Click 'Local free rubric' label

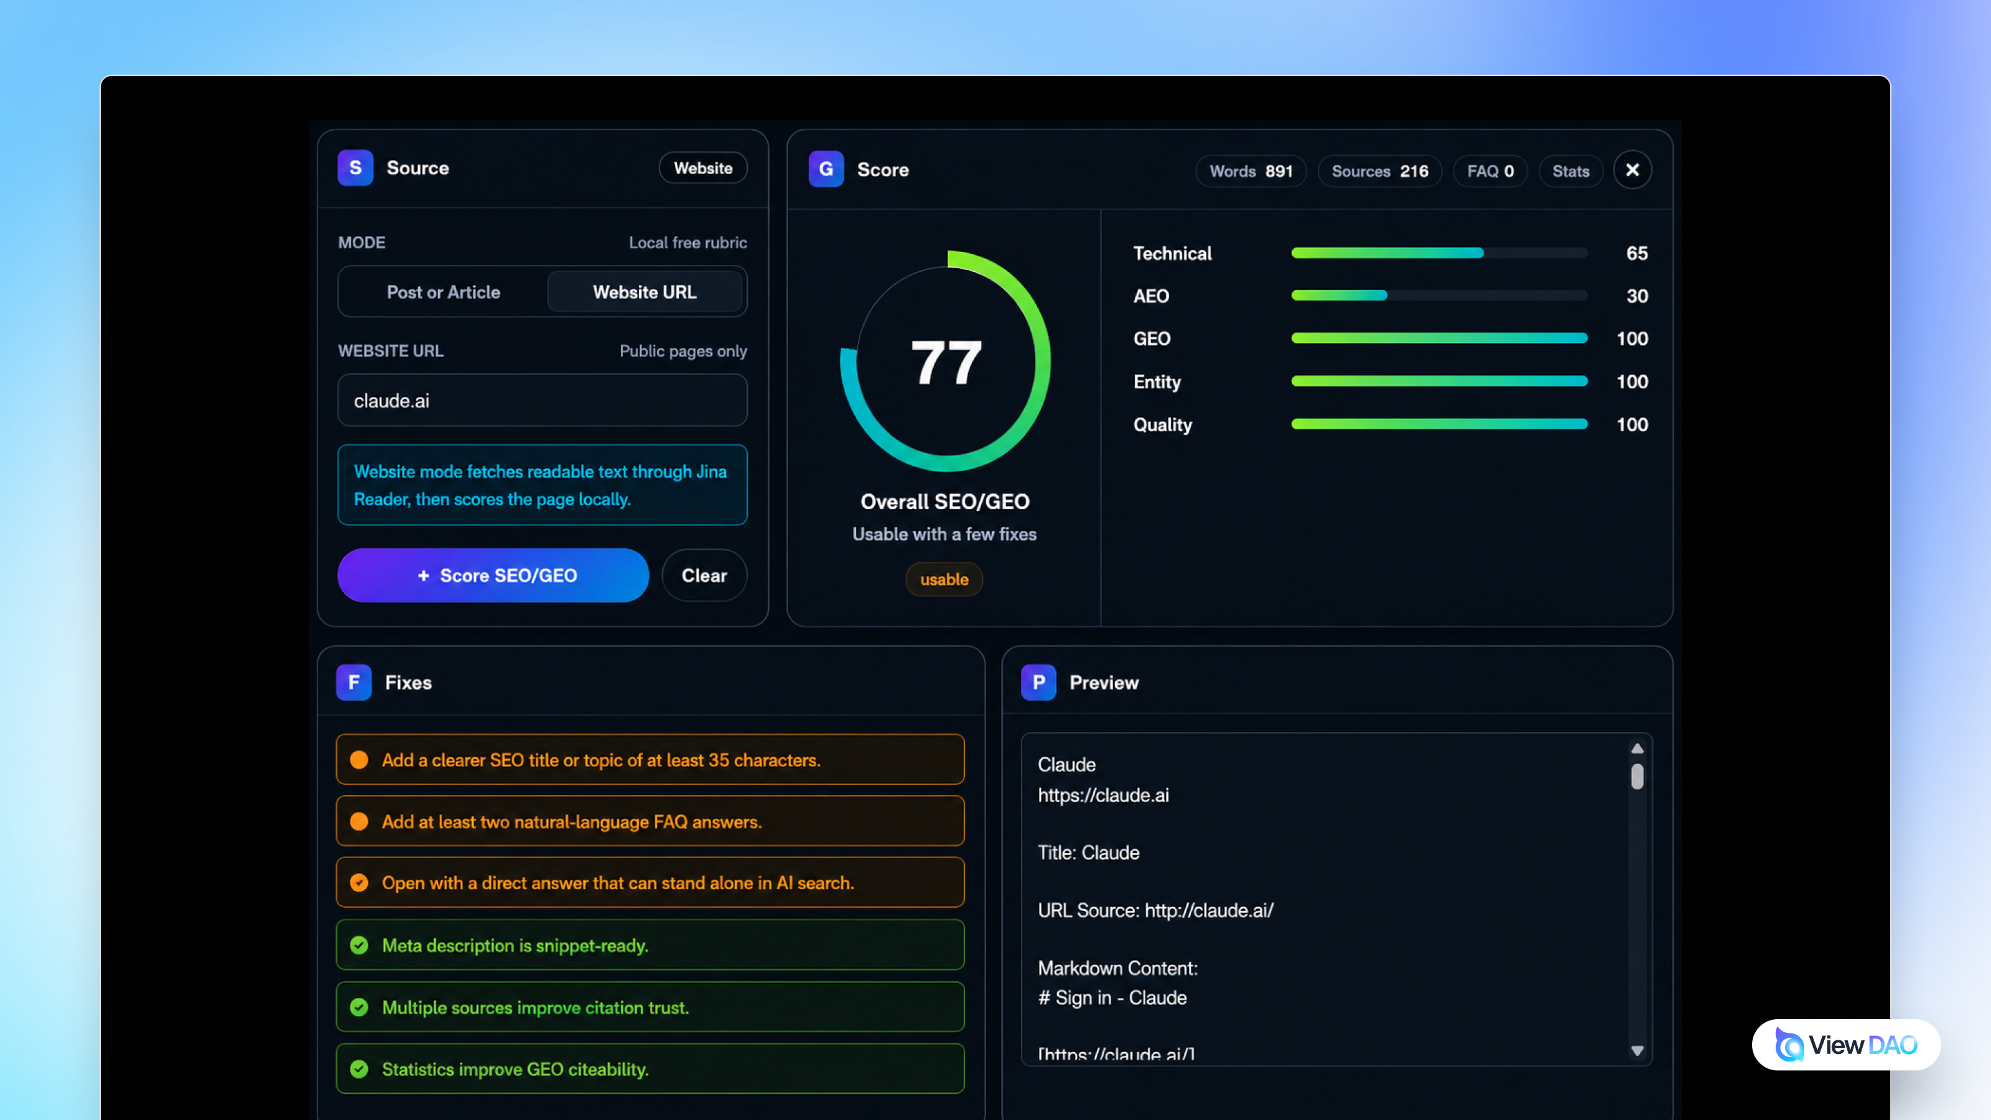click(688, 242)
